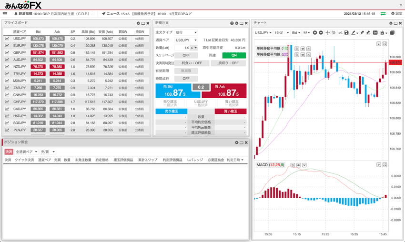
Task: Open the 注文タイプ dropdown showing 成行
Action: point(186,32)
